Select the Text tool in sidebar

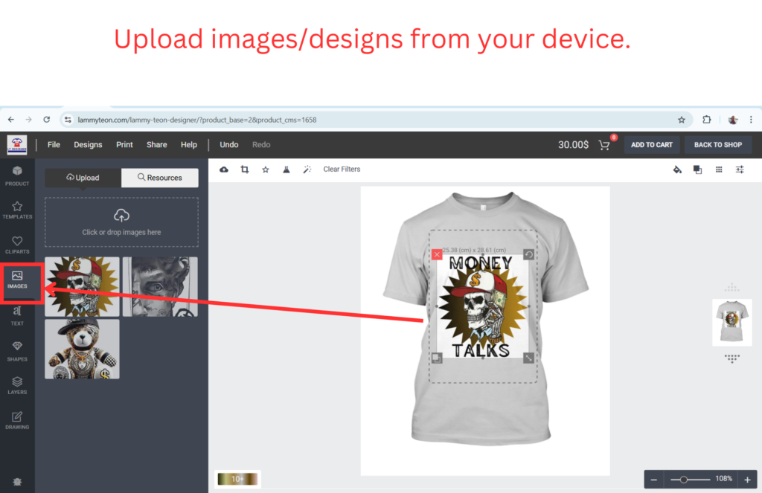tap(17, 316)
